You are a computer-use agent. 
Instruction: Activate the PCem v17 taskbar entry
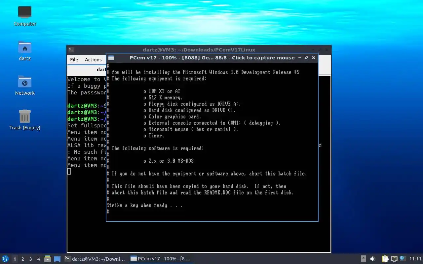[160, 259]
